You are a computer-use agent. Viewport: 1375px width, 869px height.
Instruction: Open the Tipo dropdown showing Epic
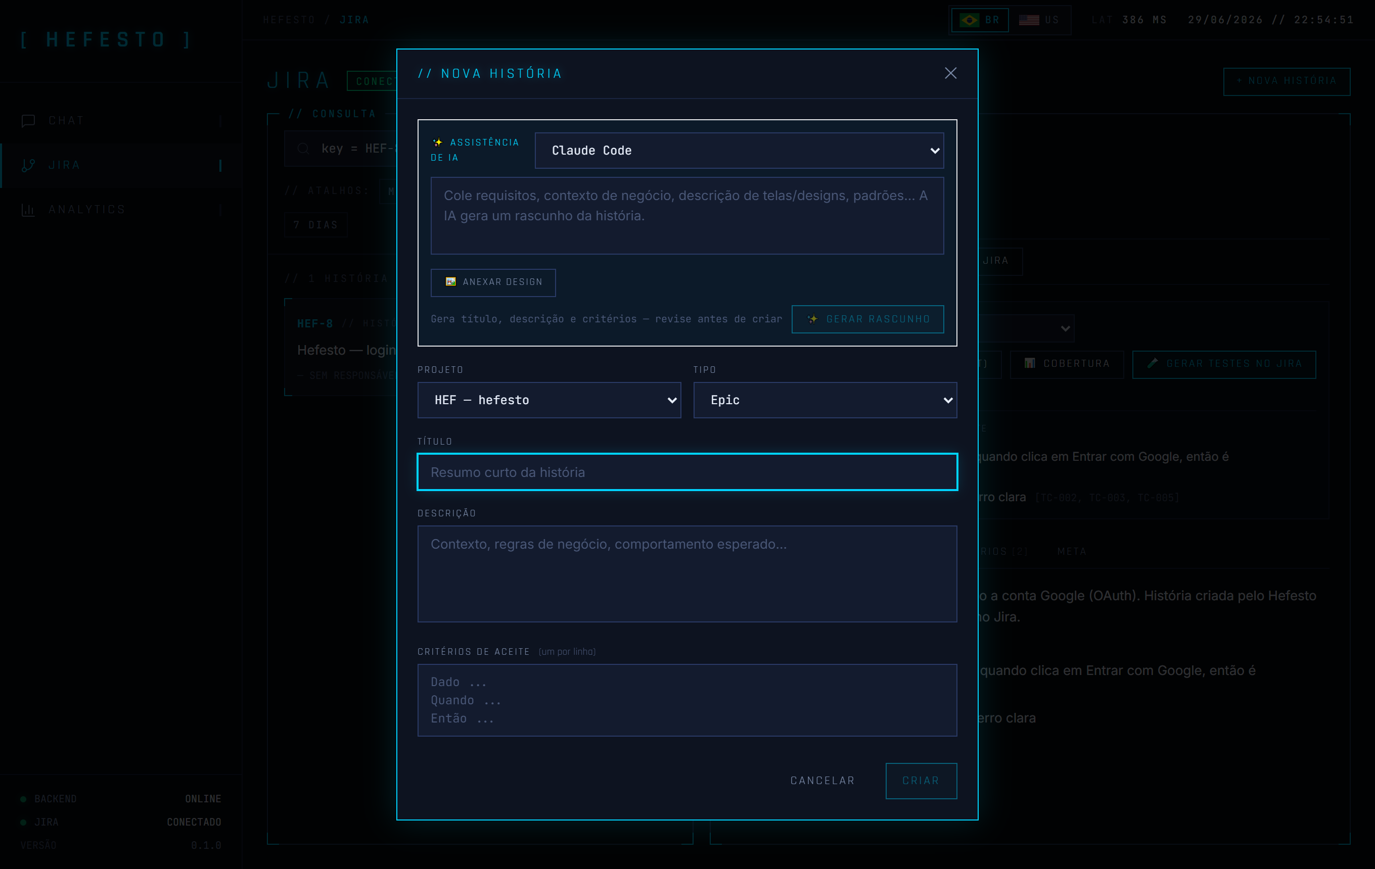point(825,400)
